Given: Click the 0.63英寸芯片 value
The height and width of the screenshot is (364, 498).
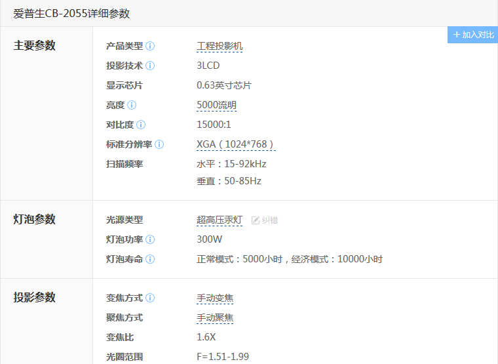Looking at the screenshot, I should (x=224, y=85).
